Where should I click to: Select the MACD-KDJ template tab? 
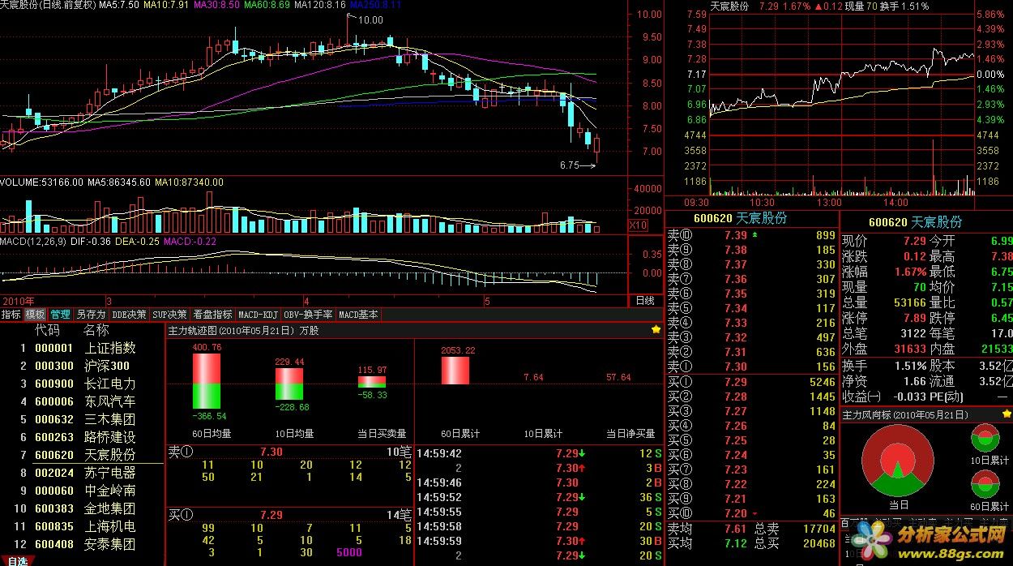[259, 315]
